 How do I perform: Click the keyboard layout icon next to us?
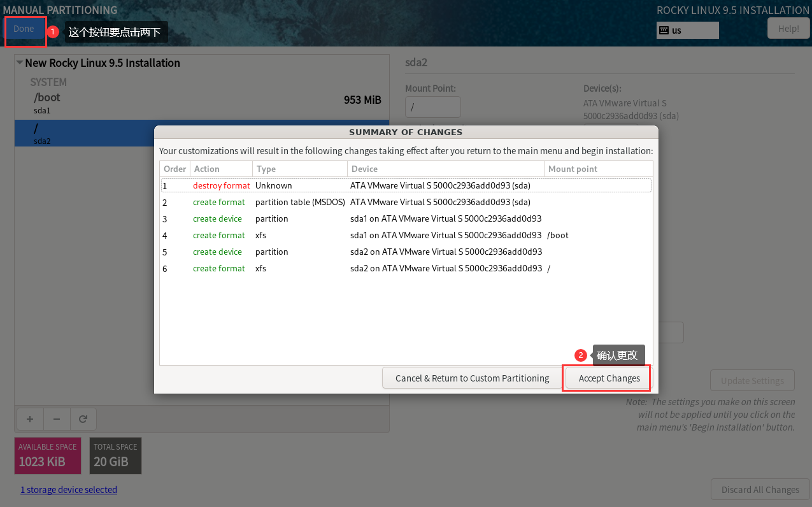click(x=664, y=31)
